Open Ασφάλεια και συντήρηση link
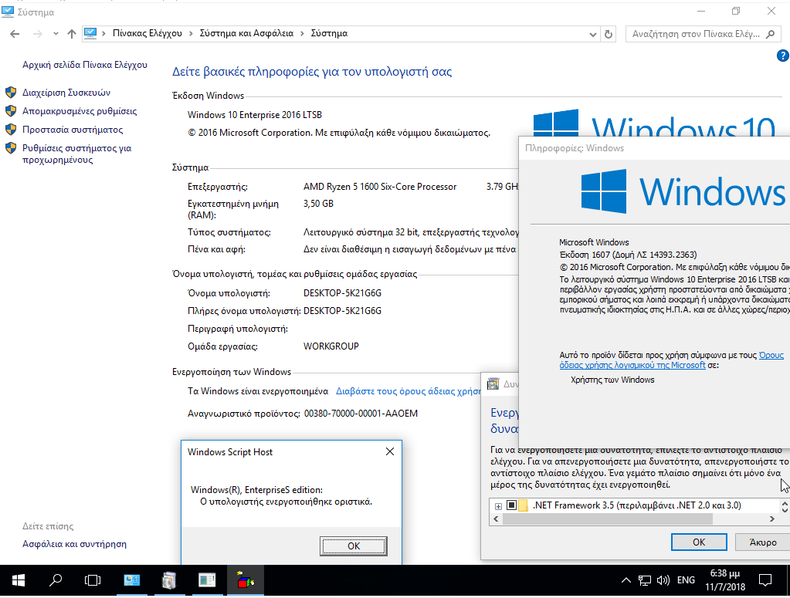 (75, 544)
